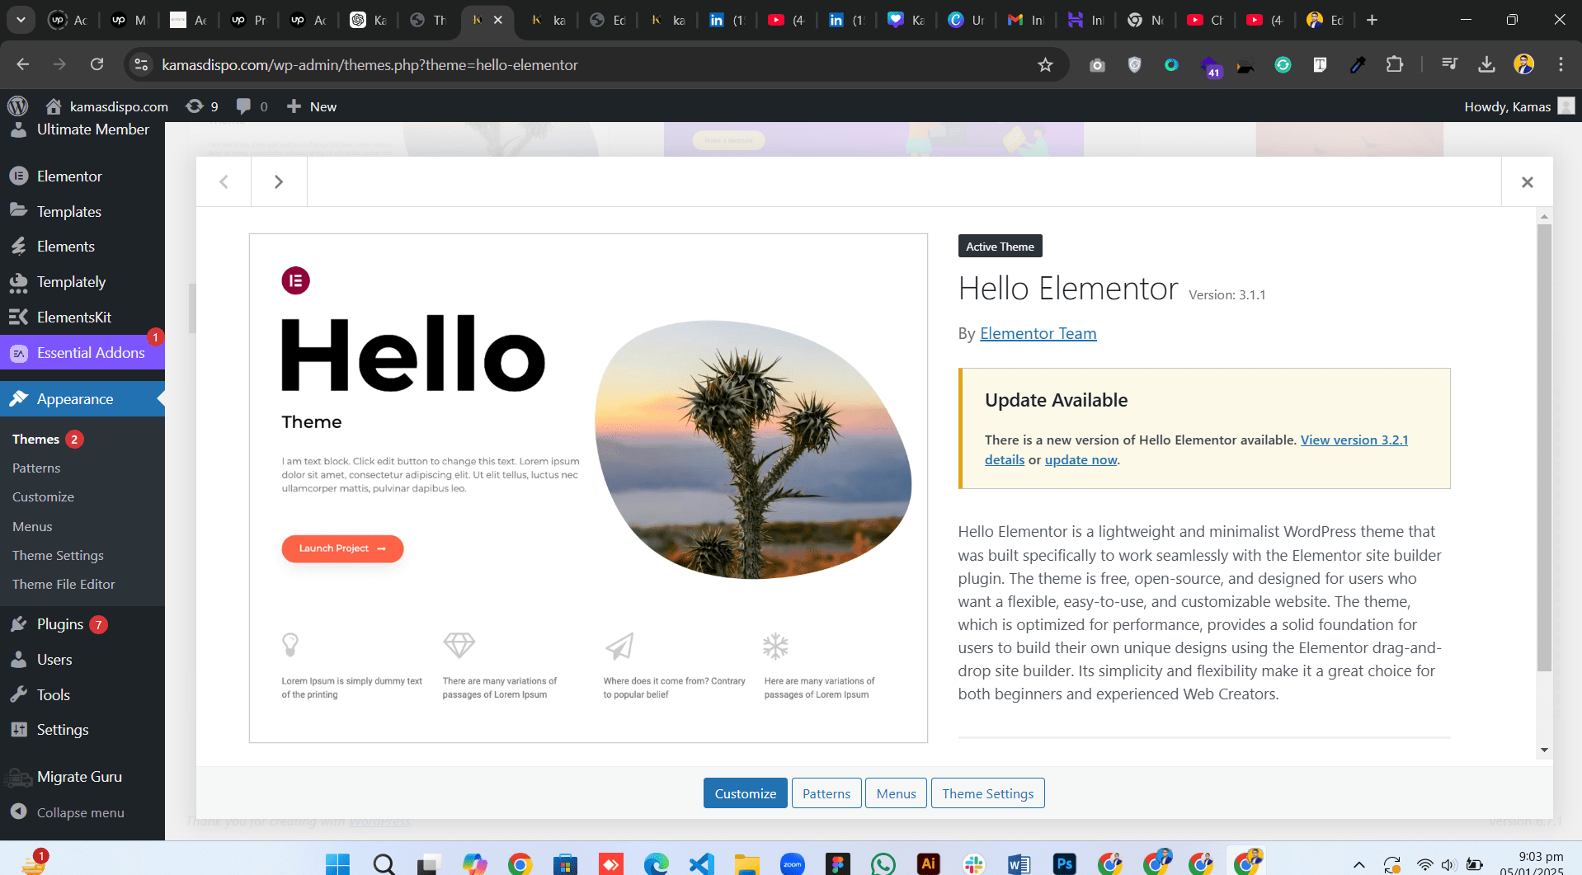The height and width of the screenshot is (875, 1582).
Task: Open the WordPress logo menu
Action: 17,106
